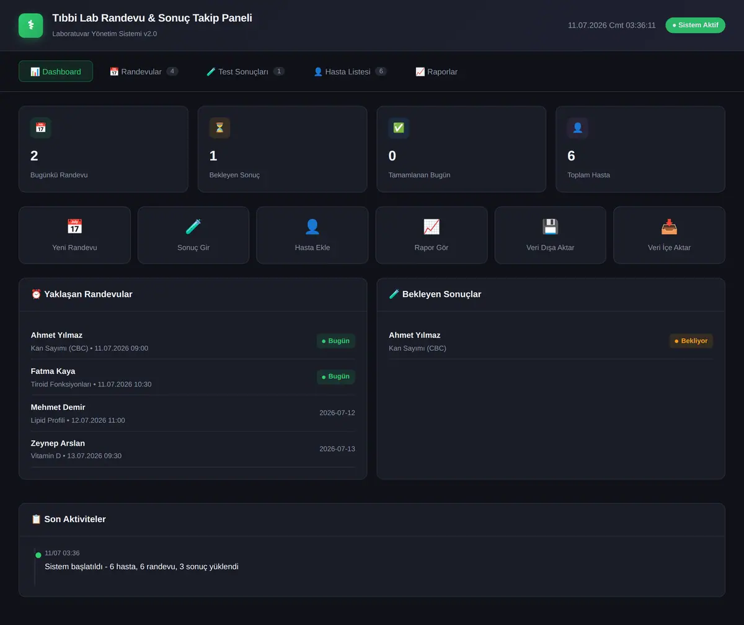Image resolution: width=744 pixels, height=625 pixels.
Task: Open the Dashboard tab
Action: [x=56, y=71]
